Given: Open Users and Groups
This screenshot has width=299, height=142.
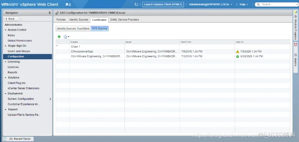Looking at the screenshot, I should point(19,51).
